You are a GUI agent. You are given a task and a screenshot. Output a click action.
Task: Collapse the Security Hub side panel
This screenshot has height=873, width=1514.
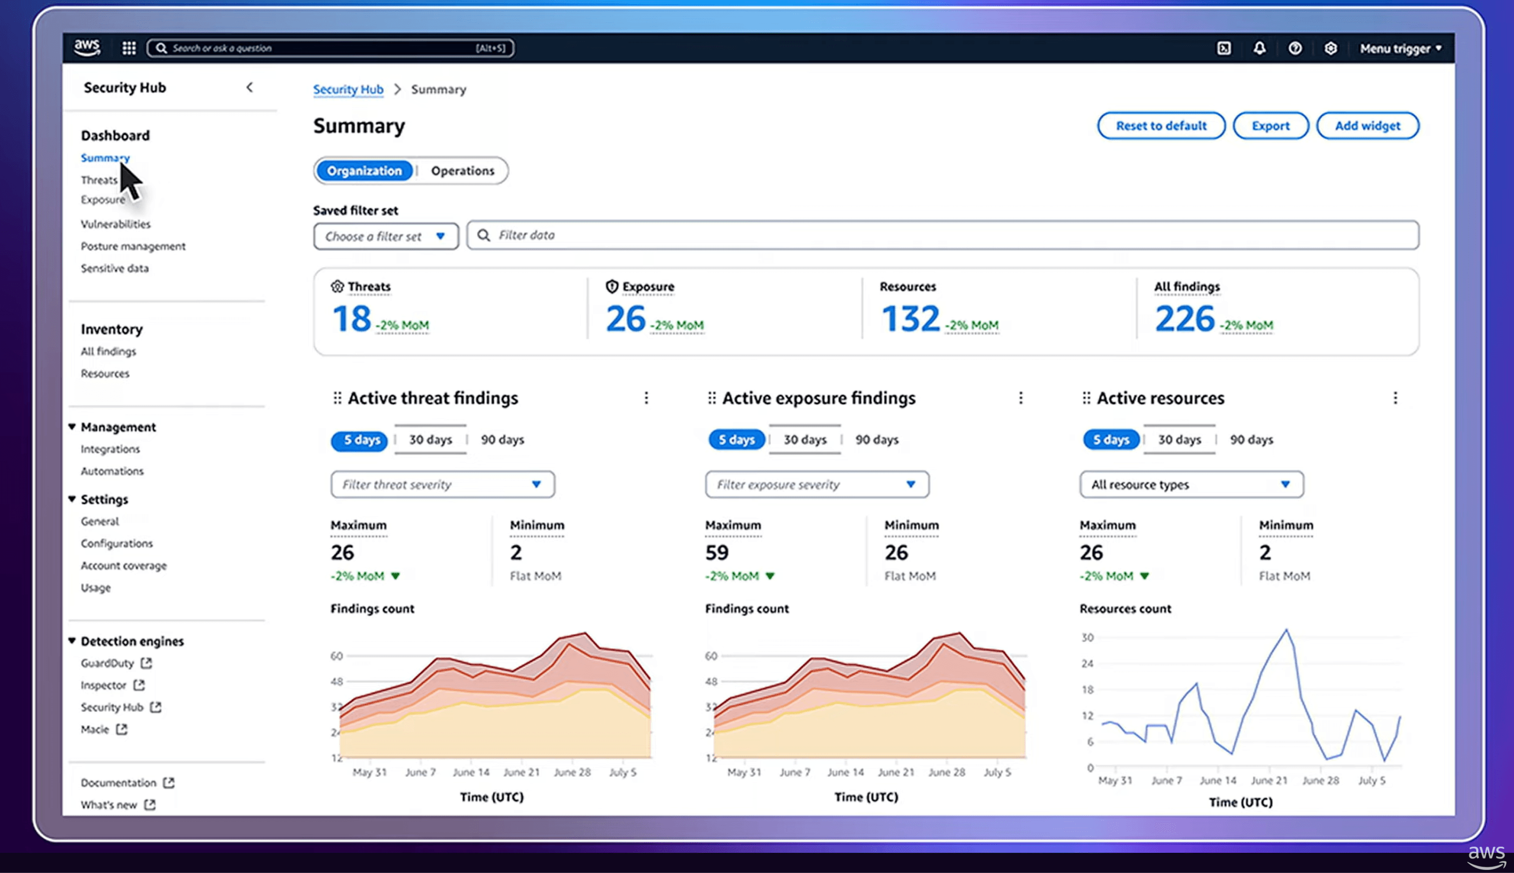[x=250, y=87]
